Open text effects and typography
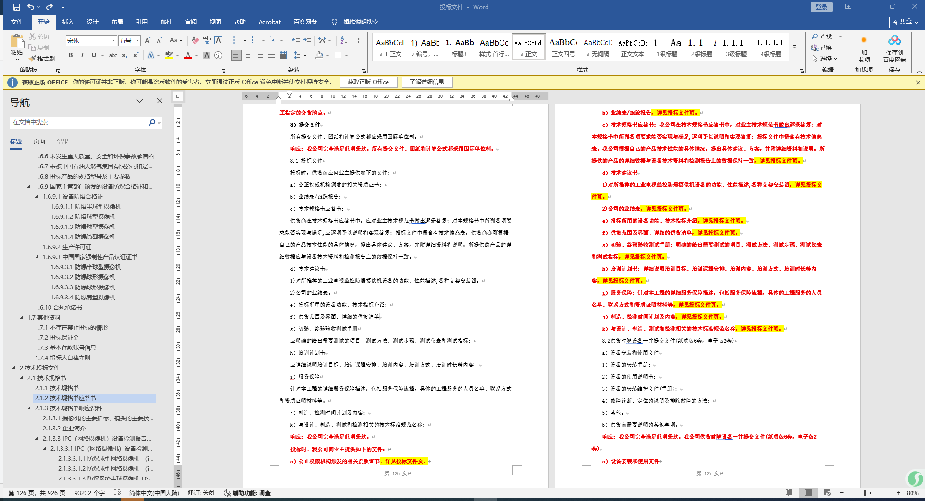925x501 pixels. click(x=151, y=55)
